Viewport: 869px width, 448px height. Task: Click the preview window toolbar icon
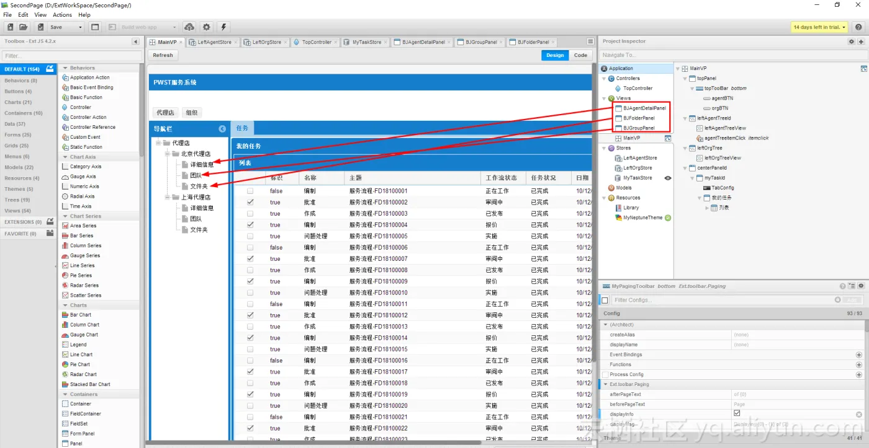click(x=95, y=27)
